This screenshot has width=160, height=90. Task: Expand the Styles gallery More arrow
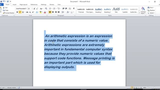point(139,13)
